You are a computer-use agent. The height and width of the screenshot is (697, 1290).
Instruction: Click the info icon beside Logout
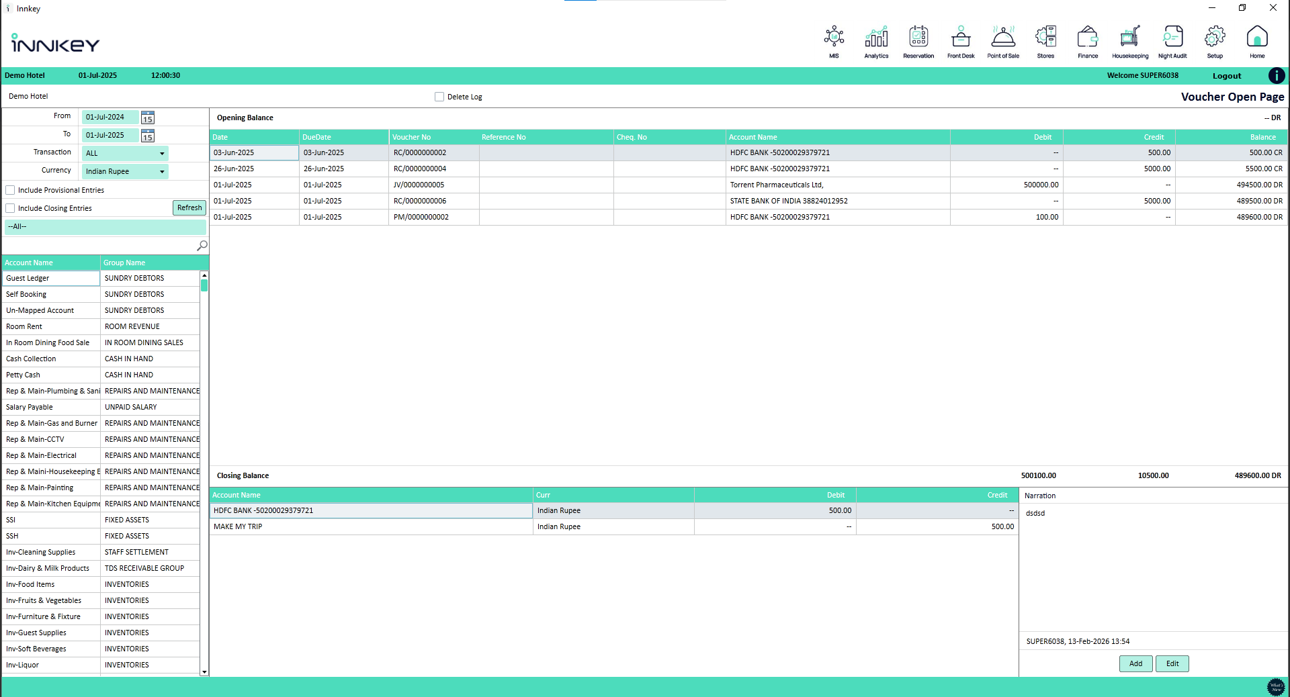(x=1277, y=76)
